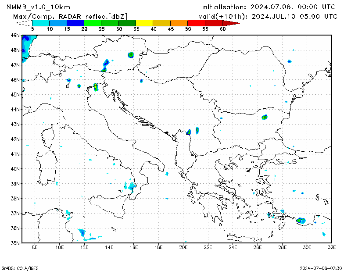
Task: Click the initialisation date and time text
Action: (268, 7)
